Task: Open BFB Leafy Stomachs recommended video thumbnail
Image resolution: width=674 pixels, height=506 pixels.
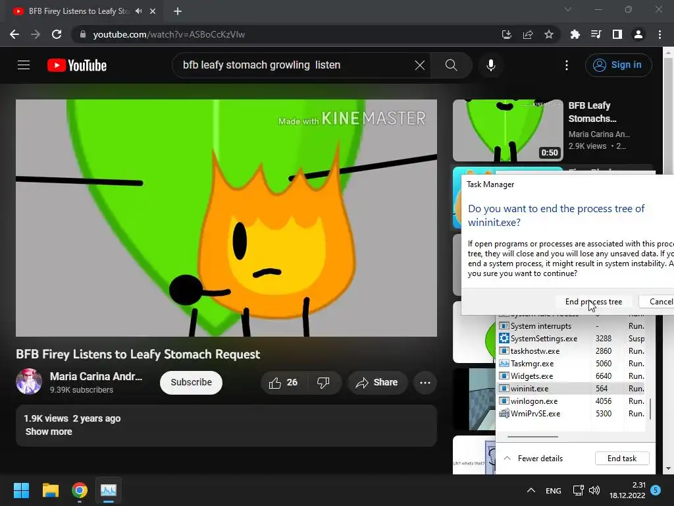Action: (x=507, y=130)
